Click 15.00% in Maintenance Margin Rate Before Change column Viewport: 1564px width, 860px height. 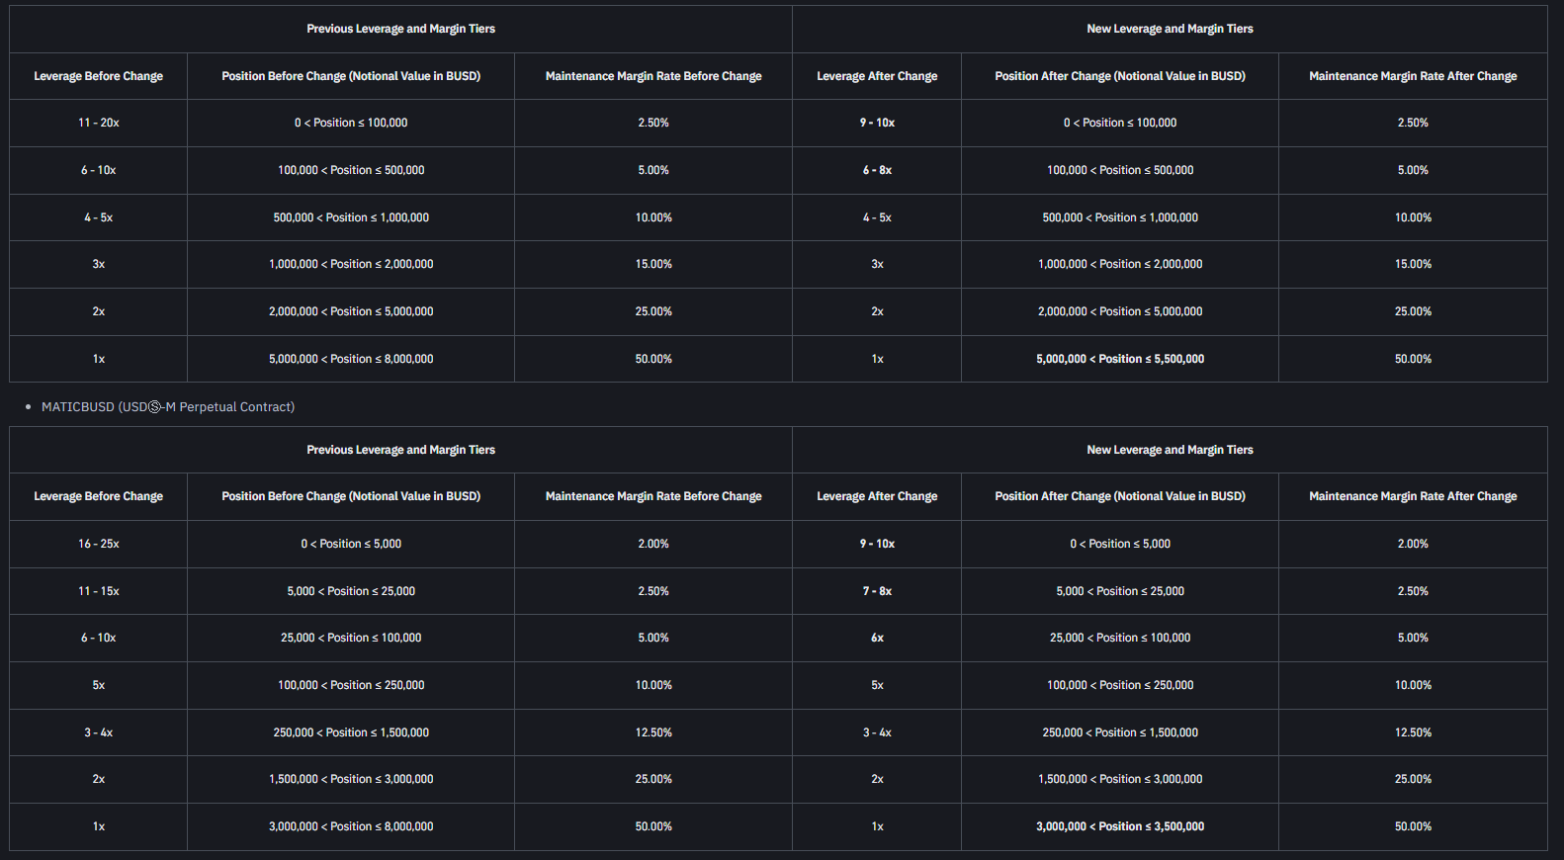coord(653,264)
